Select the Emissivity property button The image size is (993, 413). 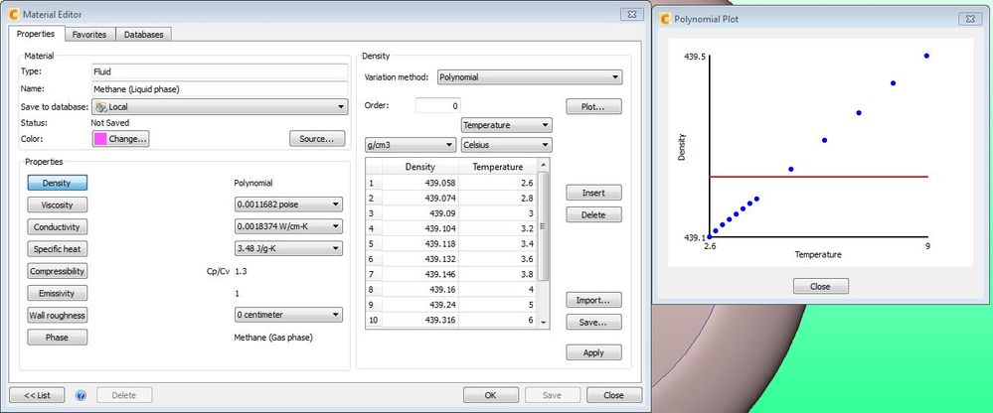pyautogui.click(x=57, y=294)
